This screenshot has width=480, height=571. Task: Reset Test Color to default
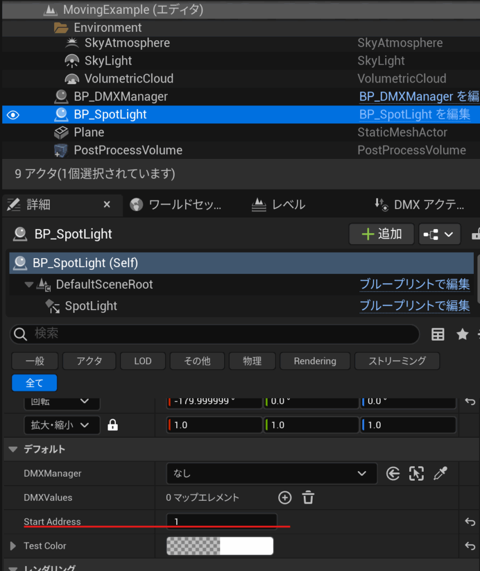[470, 546]
